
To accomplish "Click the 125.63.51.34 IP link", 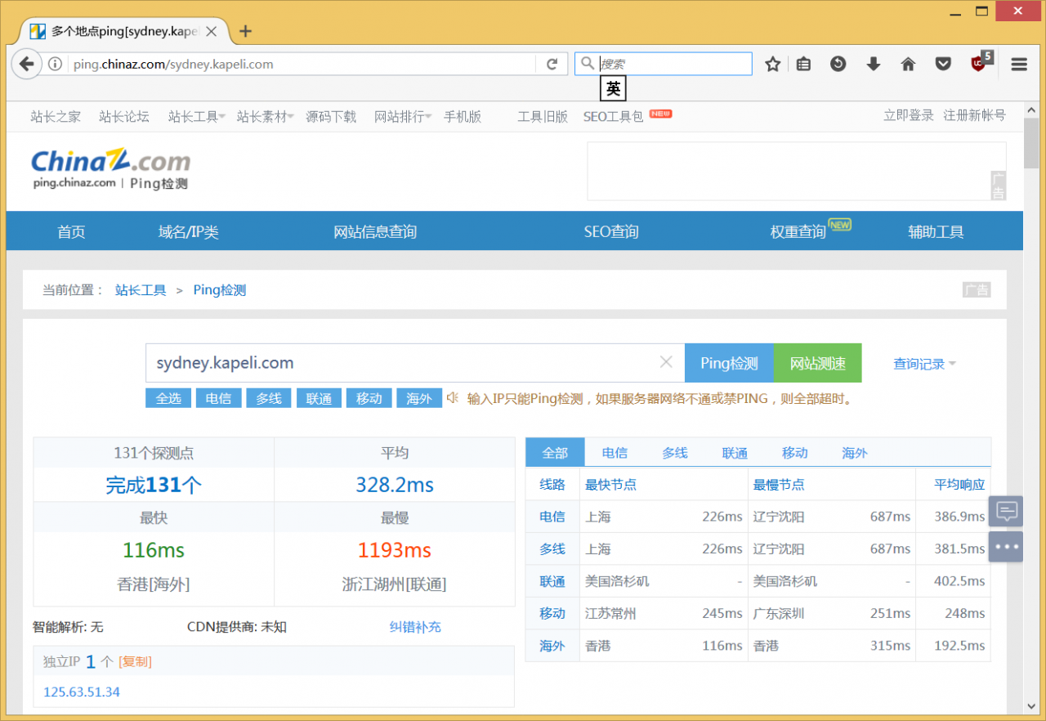I will point(82,692).
